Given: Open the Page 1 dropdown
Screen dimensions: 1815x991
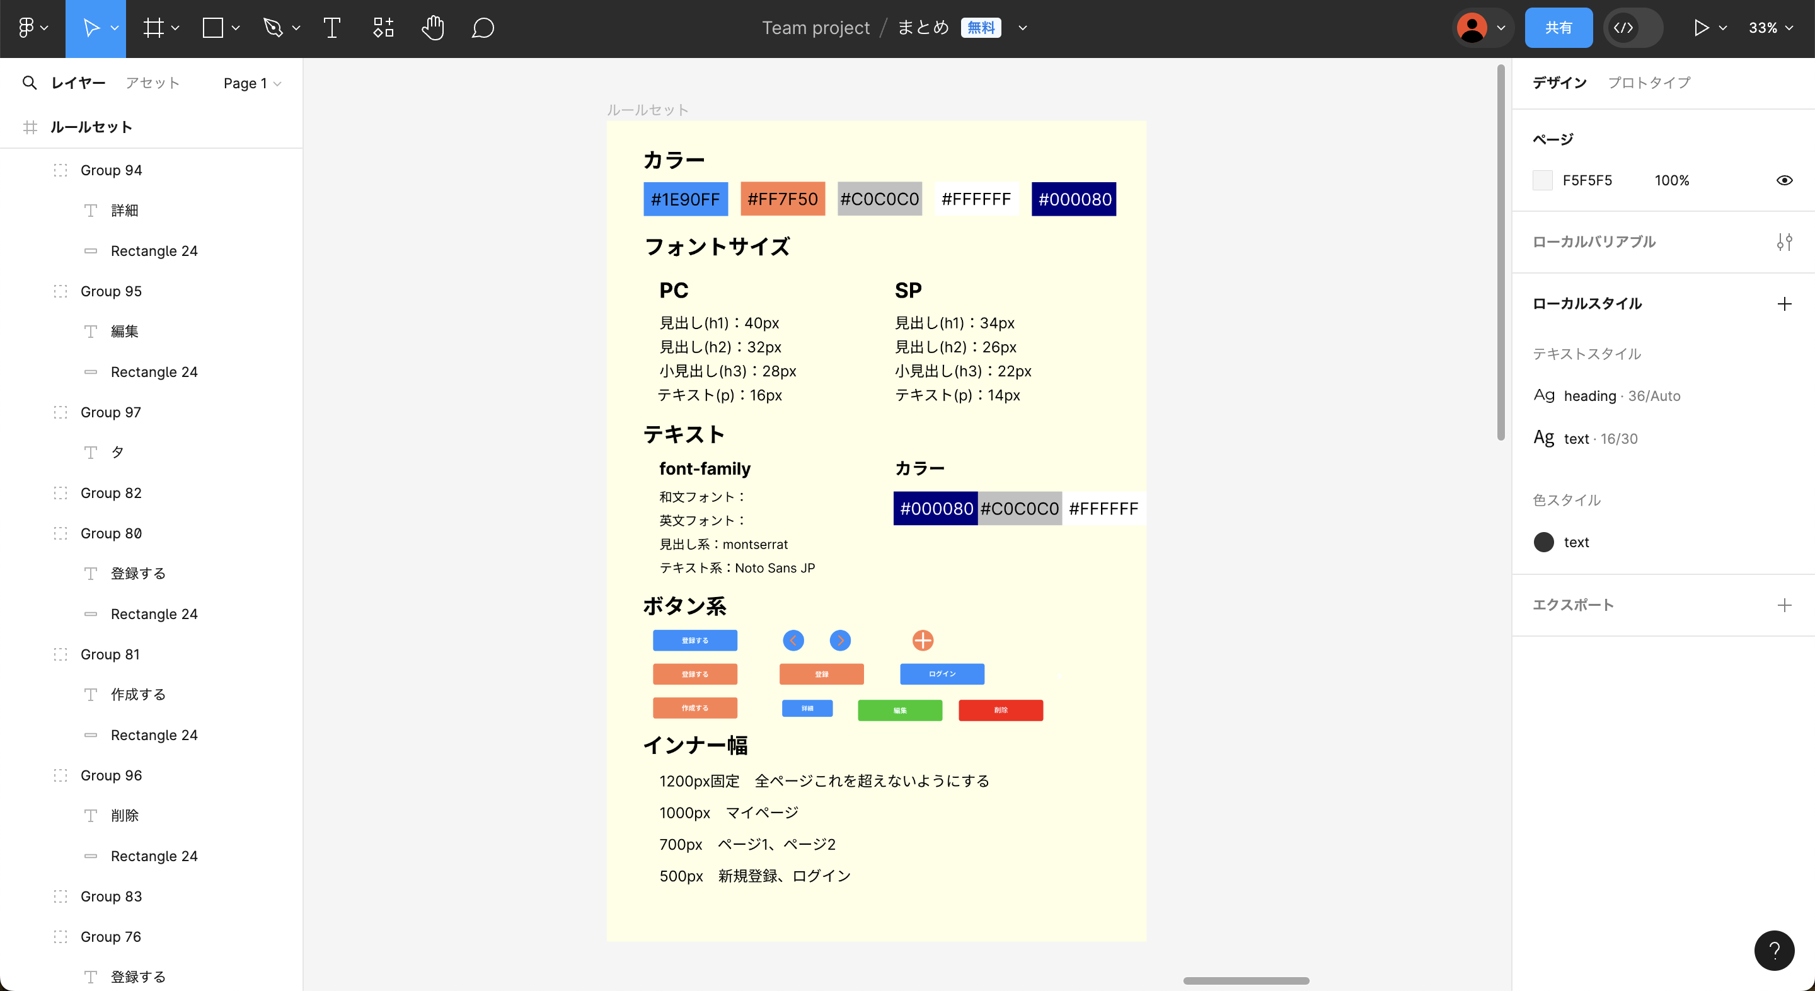Looking at the screenshot, I should pyautogui.click(x=251, y=83).
